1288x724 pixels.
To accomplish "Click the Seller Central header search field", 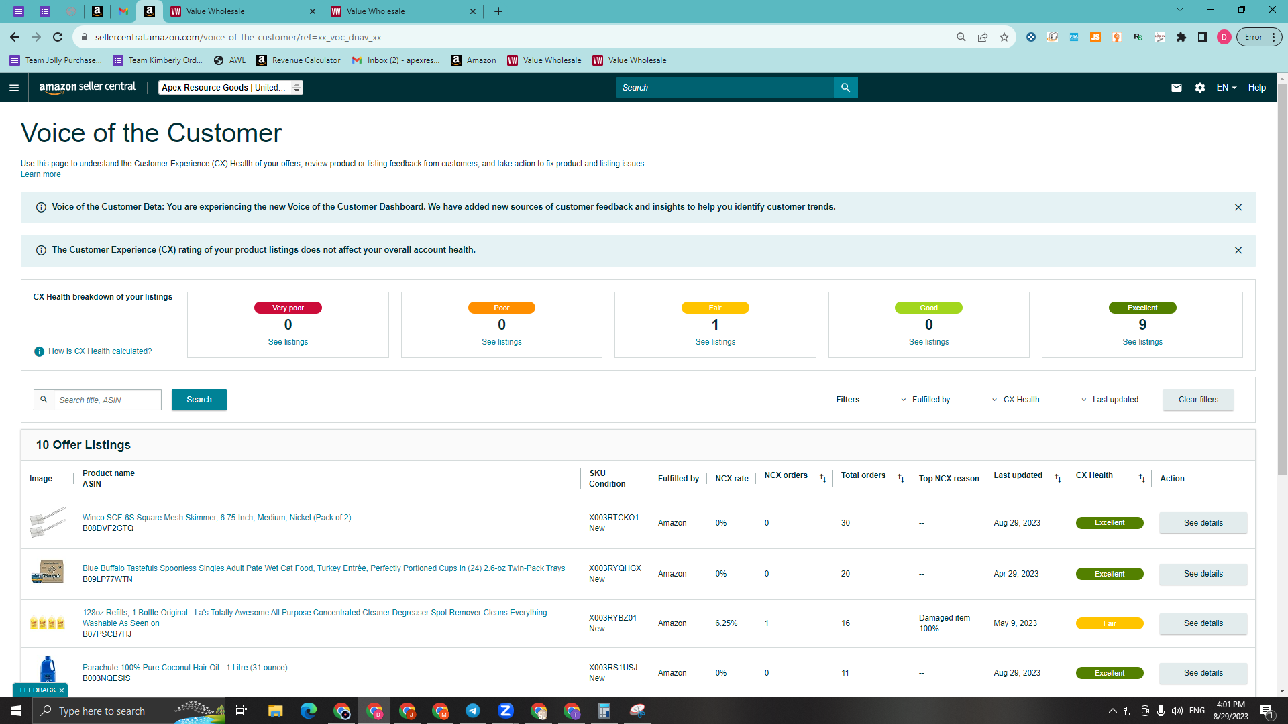I will tap(724, 88).
